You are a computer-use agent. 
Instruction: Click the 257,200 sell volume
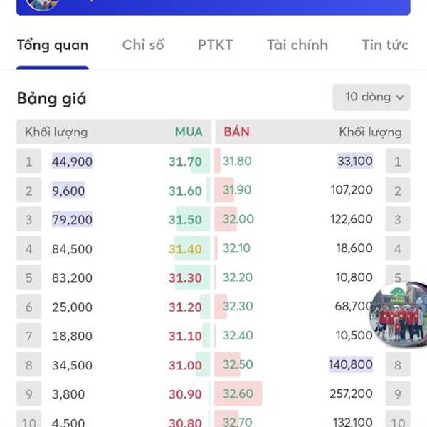[351, 394]
